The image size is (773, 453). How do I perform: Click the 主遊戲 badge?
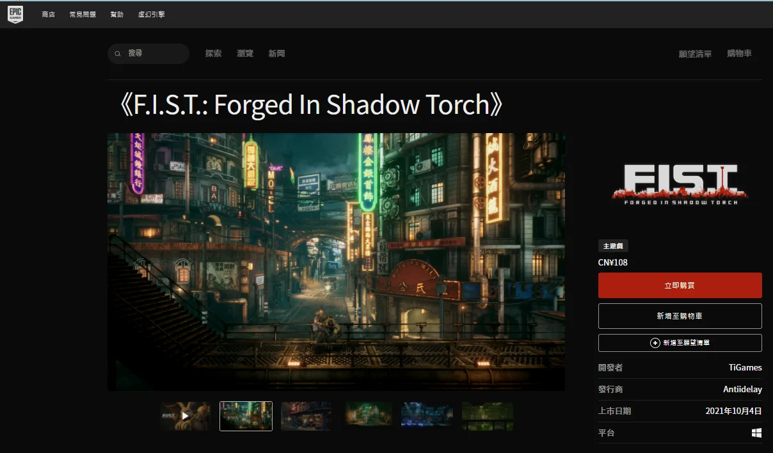tap(613, 246)
